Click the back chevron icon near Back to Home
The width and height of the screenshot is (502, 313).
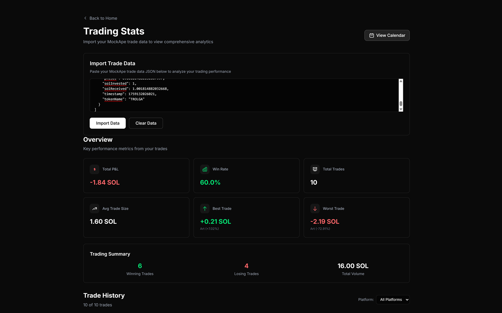[85, 18]
